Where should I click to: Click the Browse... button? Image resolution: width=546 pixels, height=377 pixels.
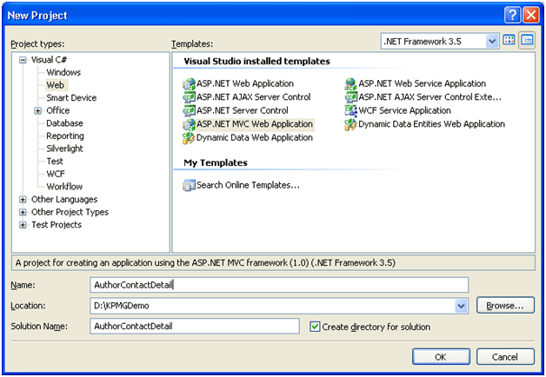coord(504,306)
